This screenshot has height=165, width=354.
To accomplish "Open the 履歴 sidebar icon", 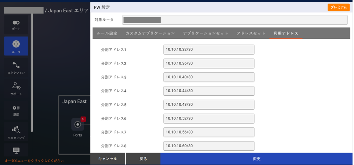I will tap(16, 110).
